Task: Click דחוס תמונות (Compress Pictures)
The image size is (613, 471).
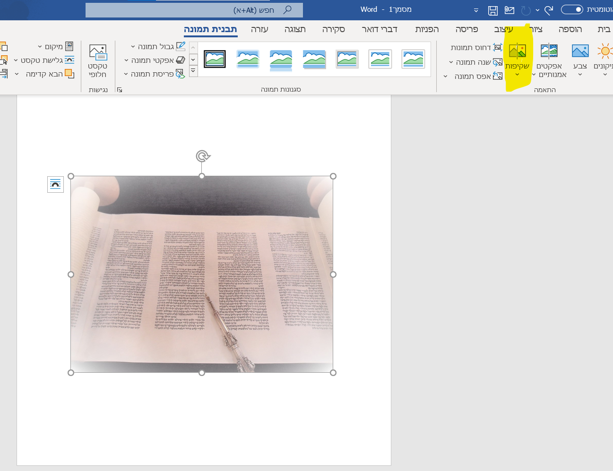Action: [476, 47]
